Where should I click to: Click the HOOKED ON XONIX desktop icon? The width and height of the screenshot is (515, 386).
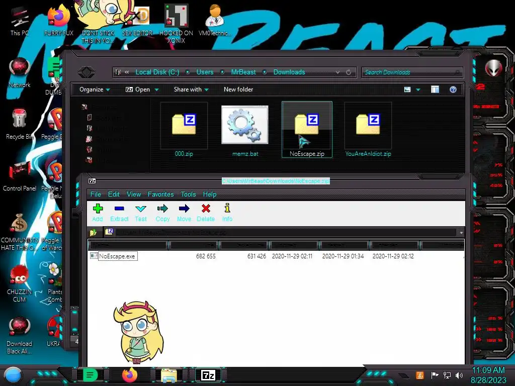(x=176, y=24)
